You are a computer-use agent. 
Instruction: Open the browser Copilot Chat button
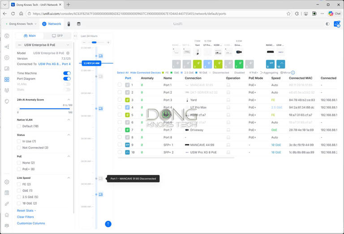coord(335,13)
